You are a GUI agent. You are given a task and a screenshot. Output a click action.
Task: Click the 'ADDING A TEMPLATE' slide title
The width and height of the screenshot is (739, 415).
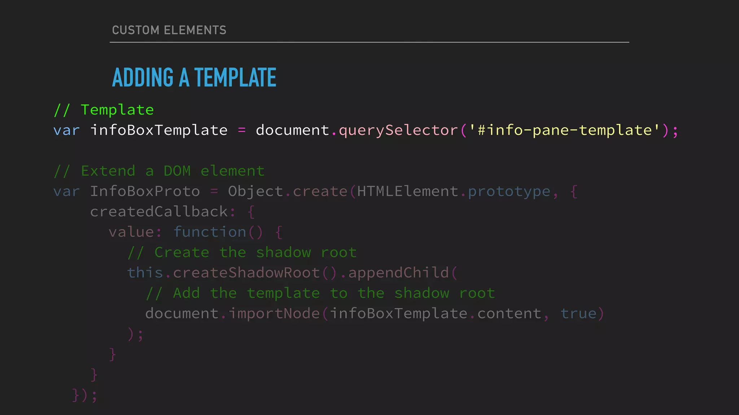(194, 77)
